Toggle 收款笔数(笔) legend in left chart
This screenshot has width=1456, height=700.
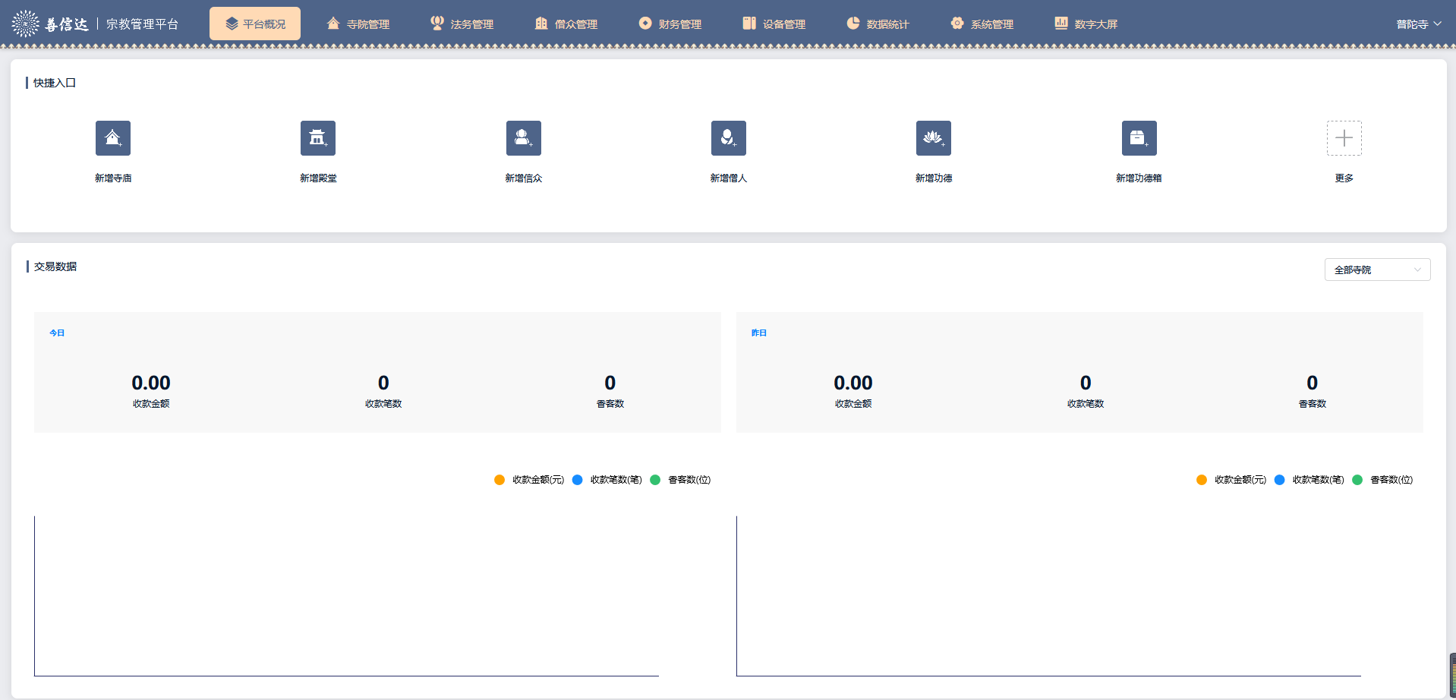(608, 480)
